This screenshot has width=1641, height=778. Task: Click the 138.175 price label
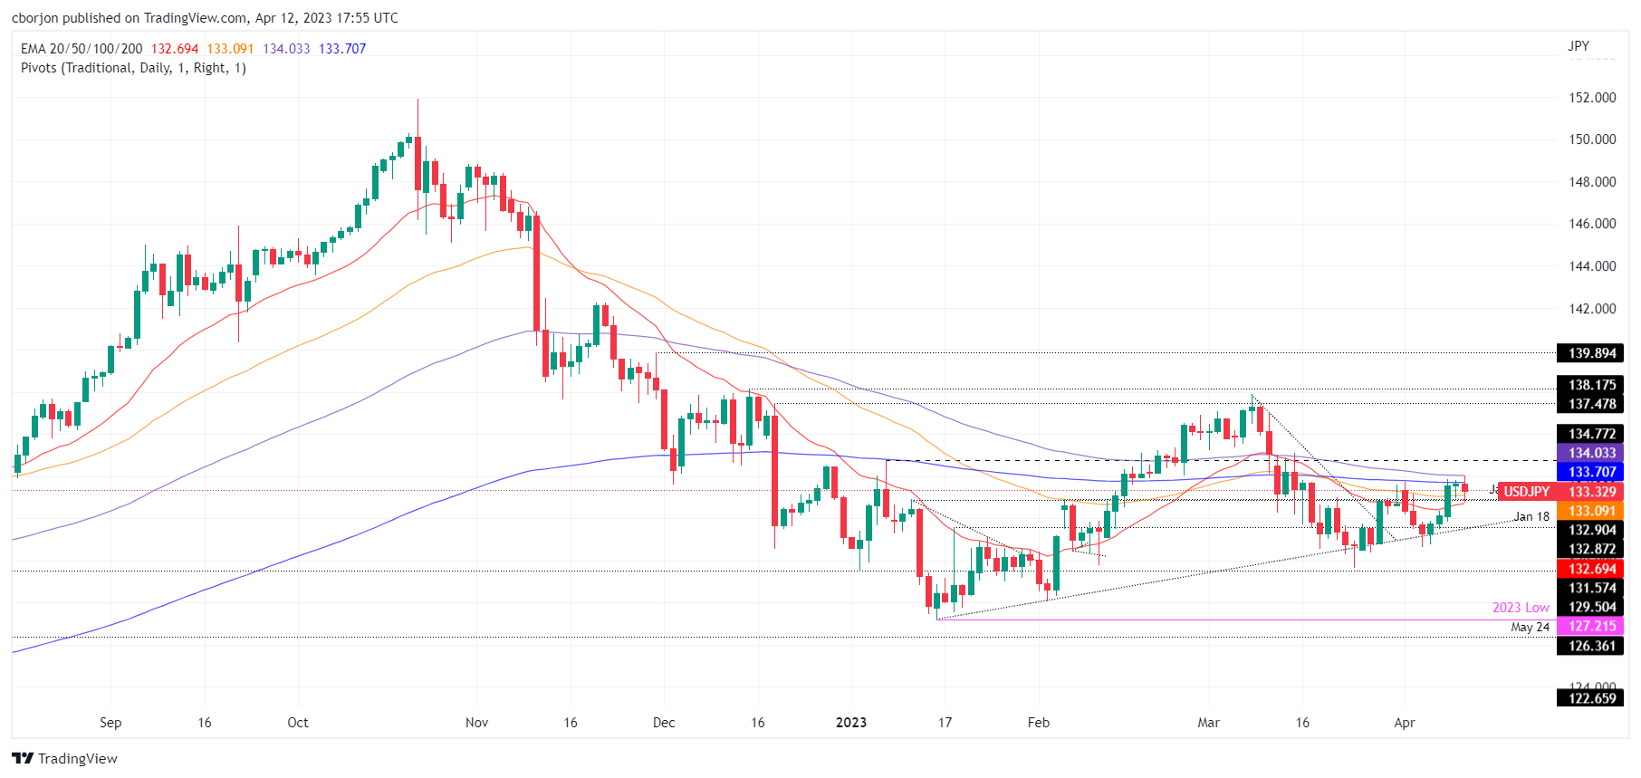pos(1591,385)
